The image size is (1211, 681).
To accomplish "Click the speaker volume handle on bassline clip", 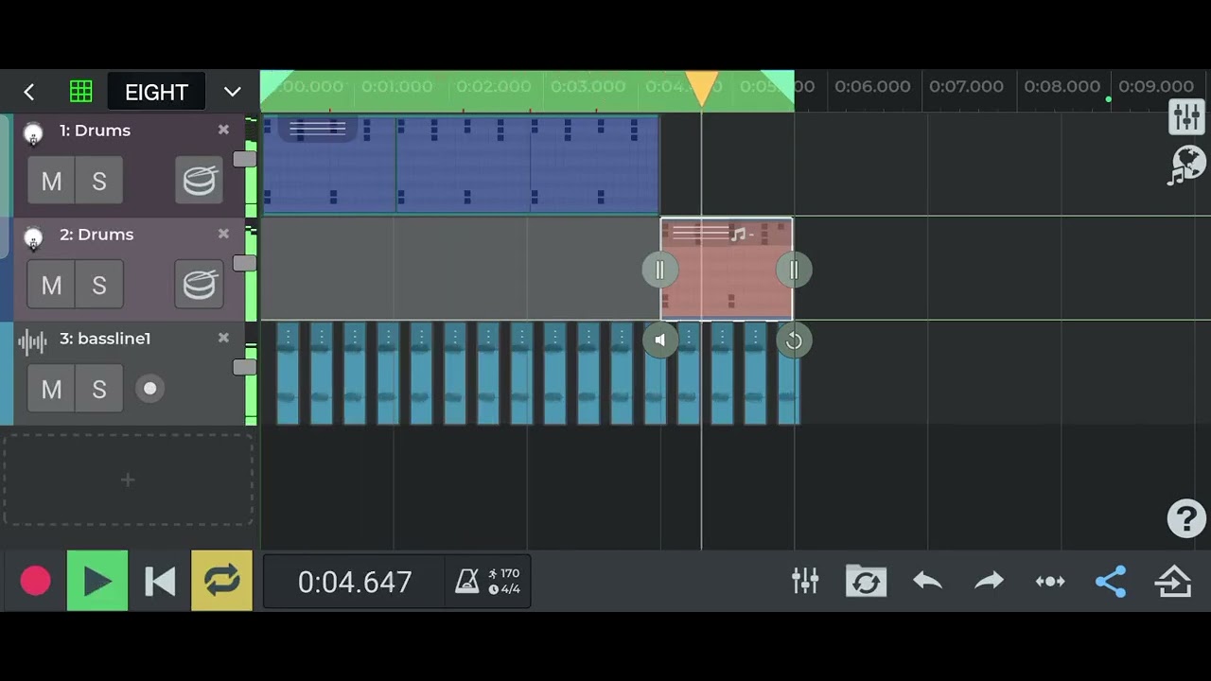I will [x=660, y=340].
